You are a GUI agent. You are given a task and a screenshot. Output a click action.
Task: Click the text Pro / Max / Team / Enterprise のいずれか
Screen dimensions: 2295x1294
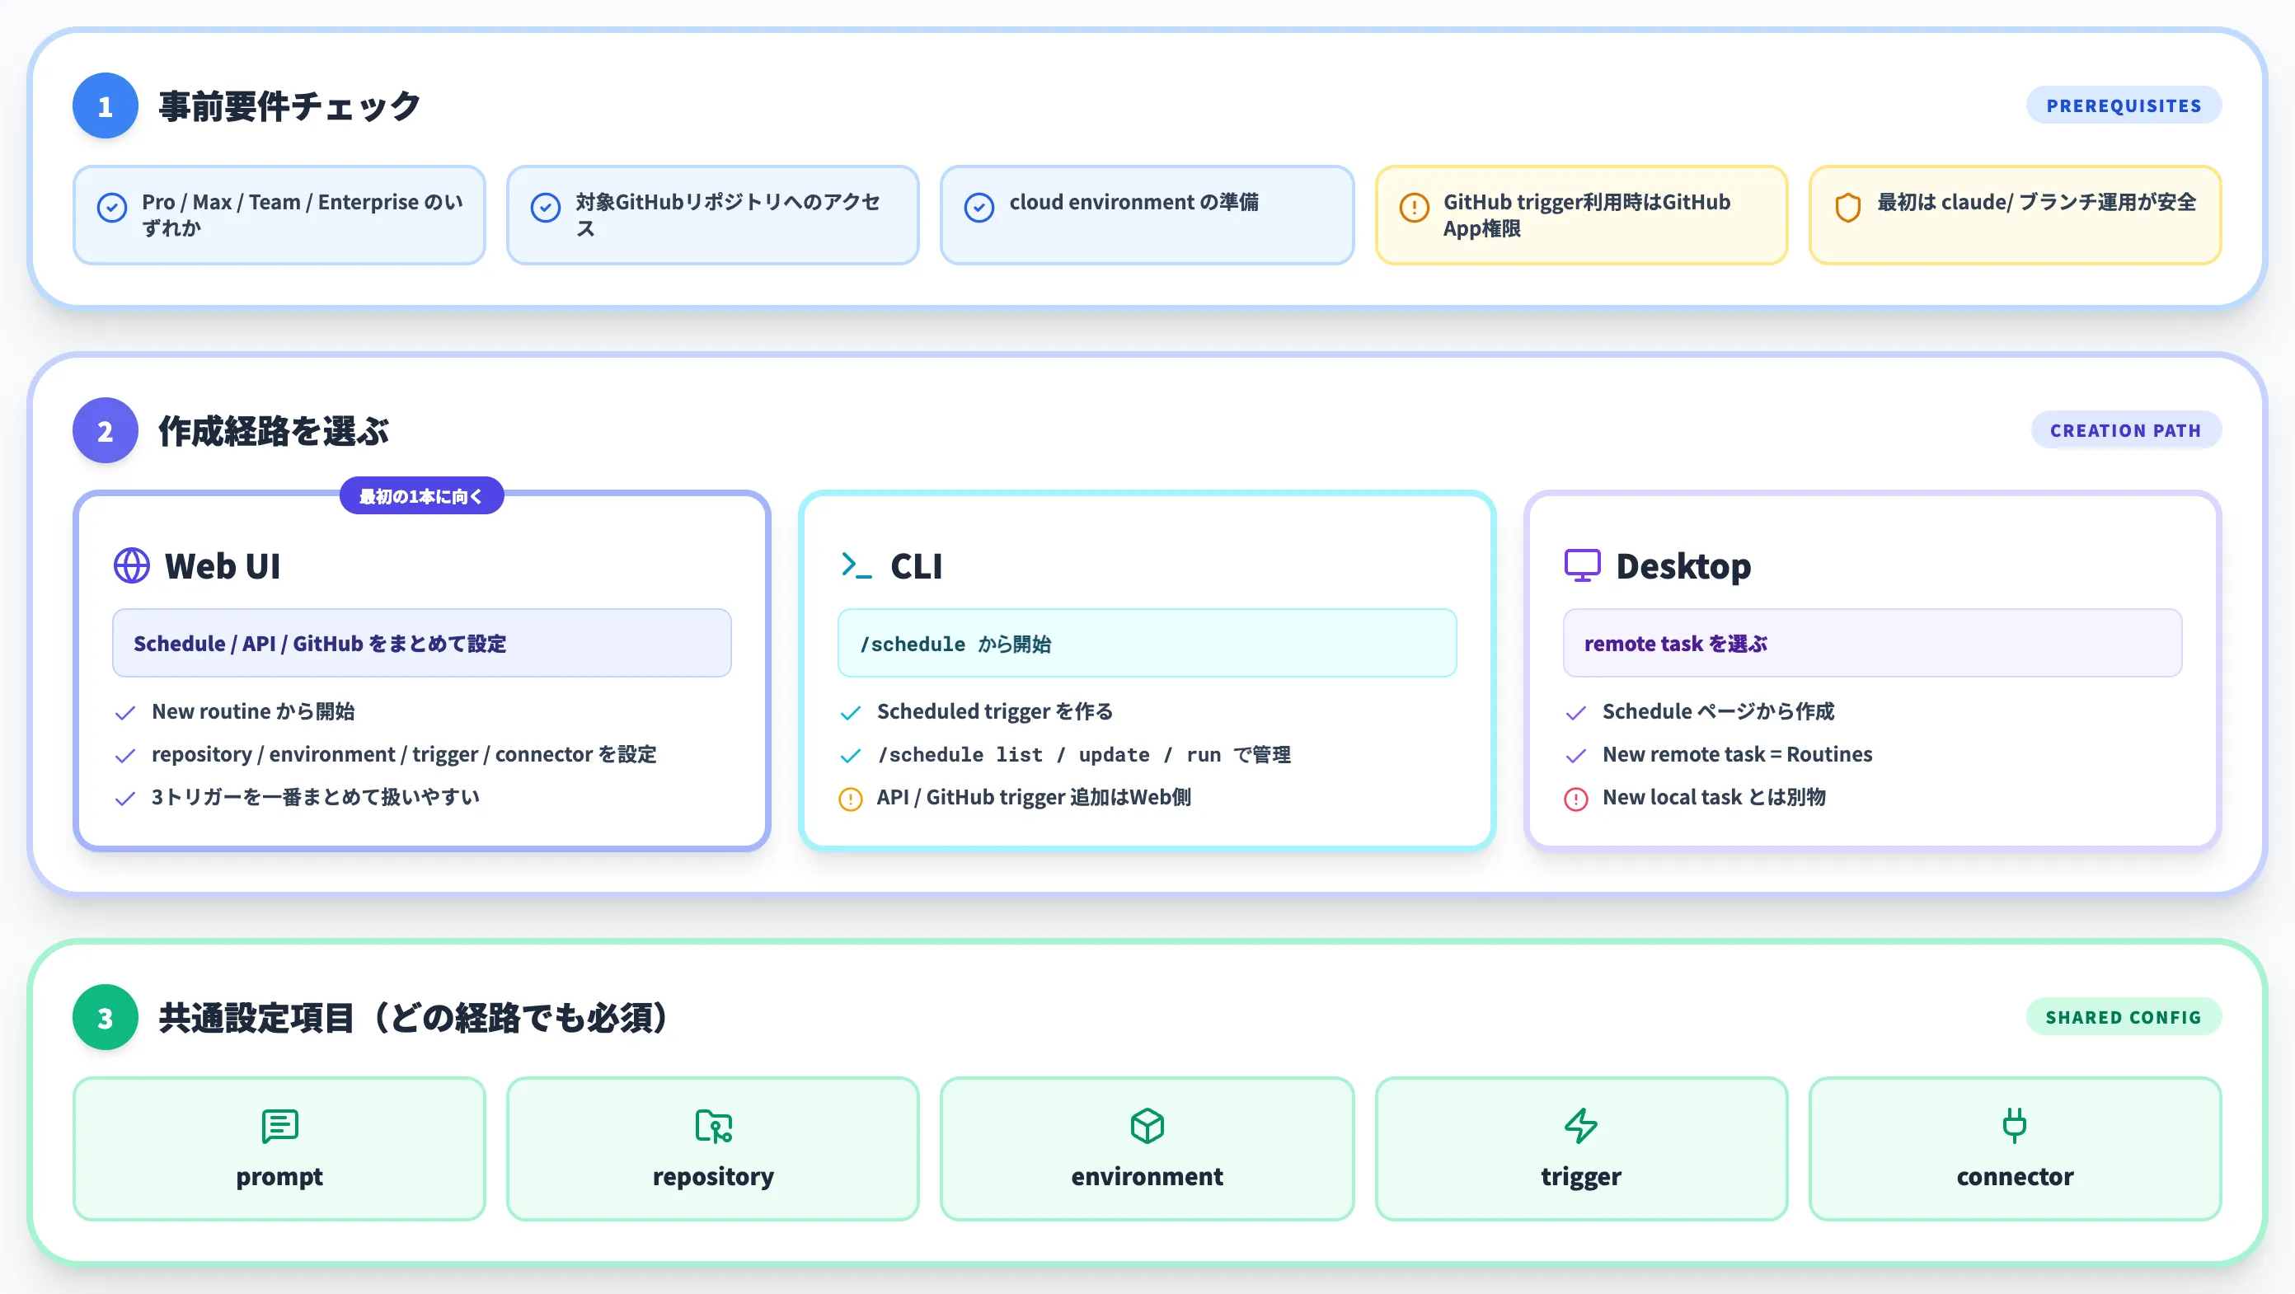tap(303, 214)
